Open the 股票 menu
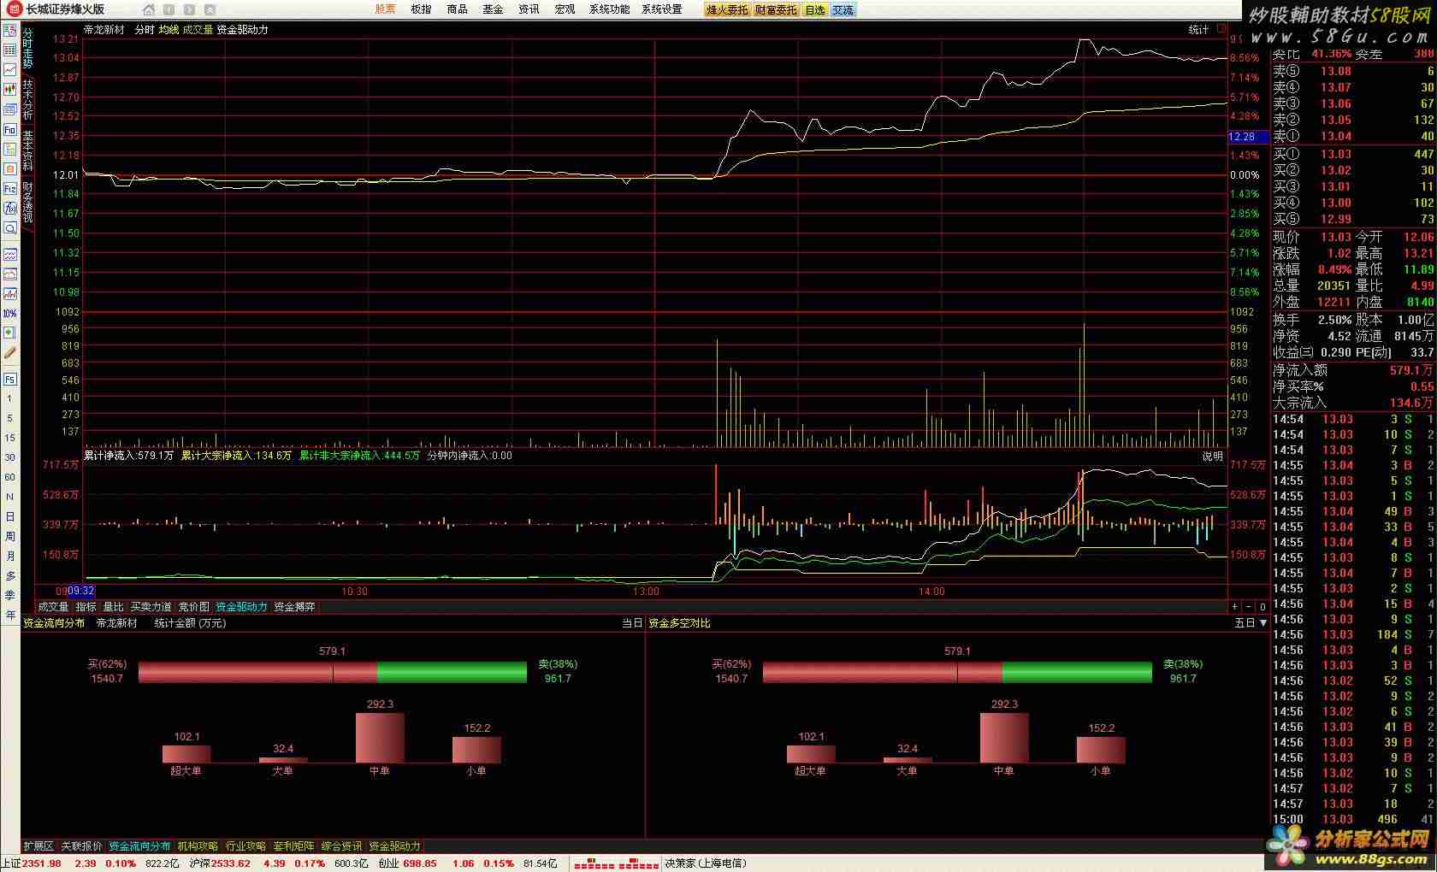This screenshot has width=1437, height=872. [x=386, y=9]
